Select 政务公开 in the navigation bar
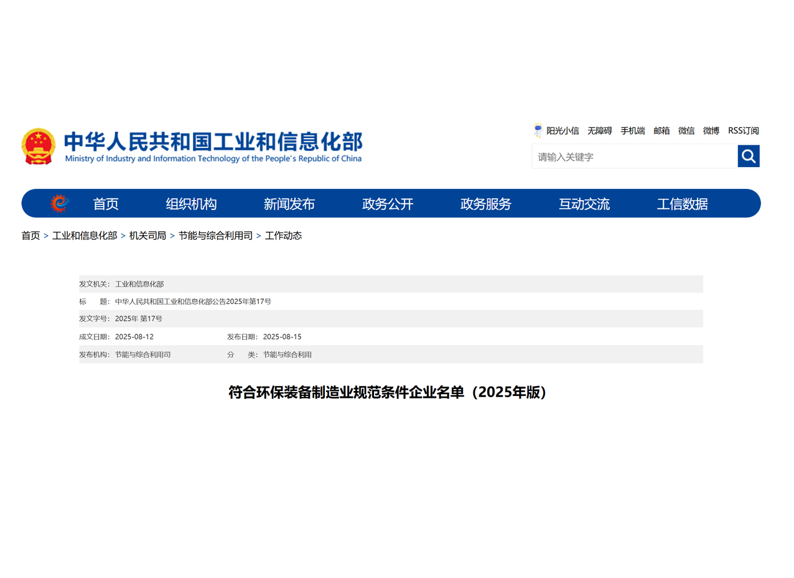The image size is (794, 578). 388,204
